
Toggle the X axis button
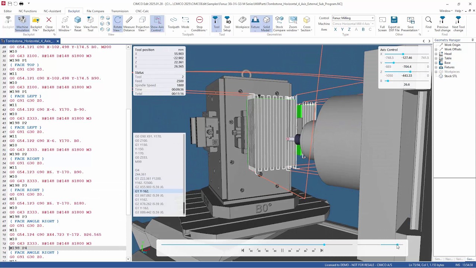[x=335, y=29]
